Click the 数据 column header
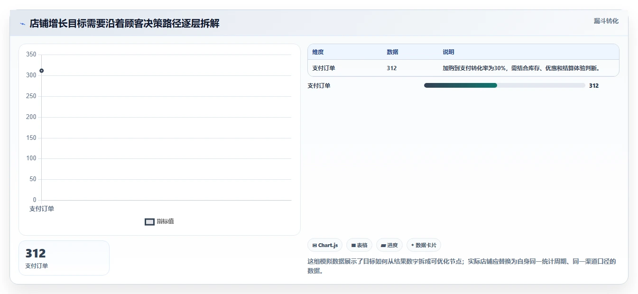Image resolution: width=638 pixels, height=294 pixels. point(392,52)
